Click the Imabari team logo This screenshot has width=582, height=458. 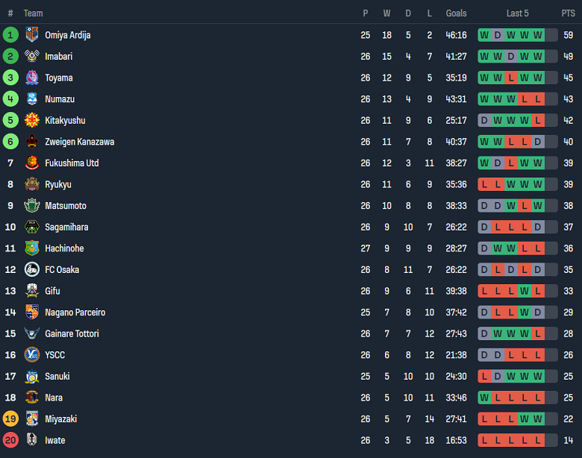pos(31,56)
